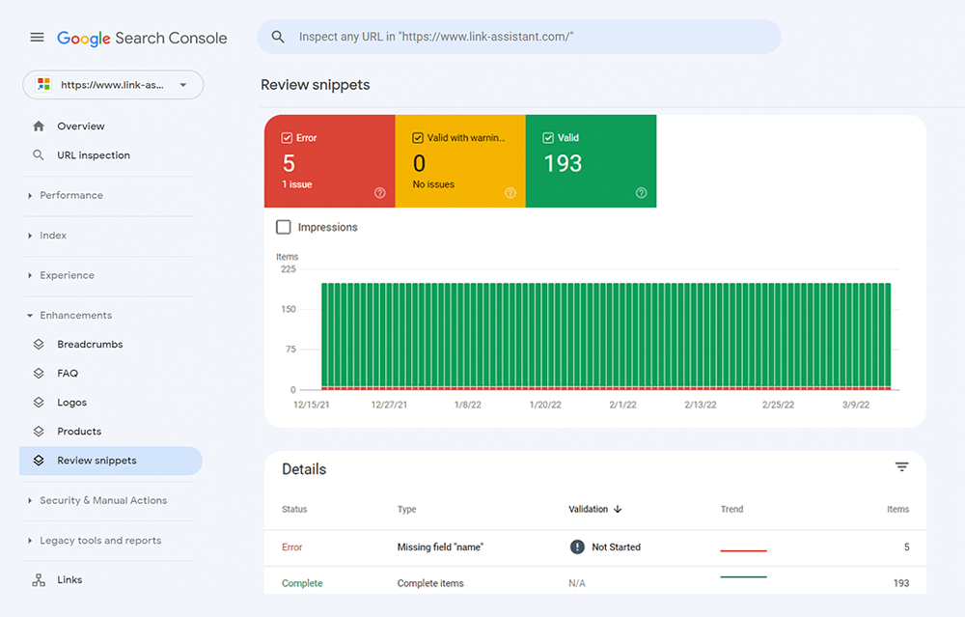Open the Missing field "name" error row
965x617 pixels.
pyautogui.click(x=595, y=547)
